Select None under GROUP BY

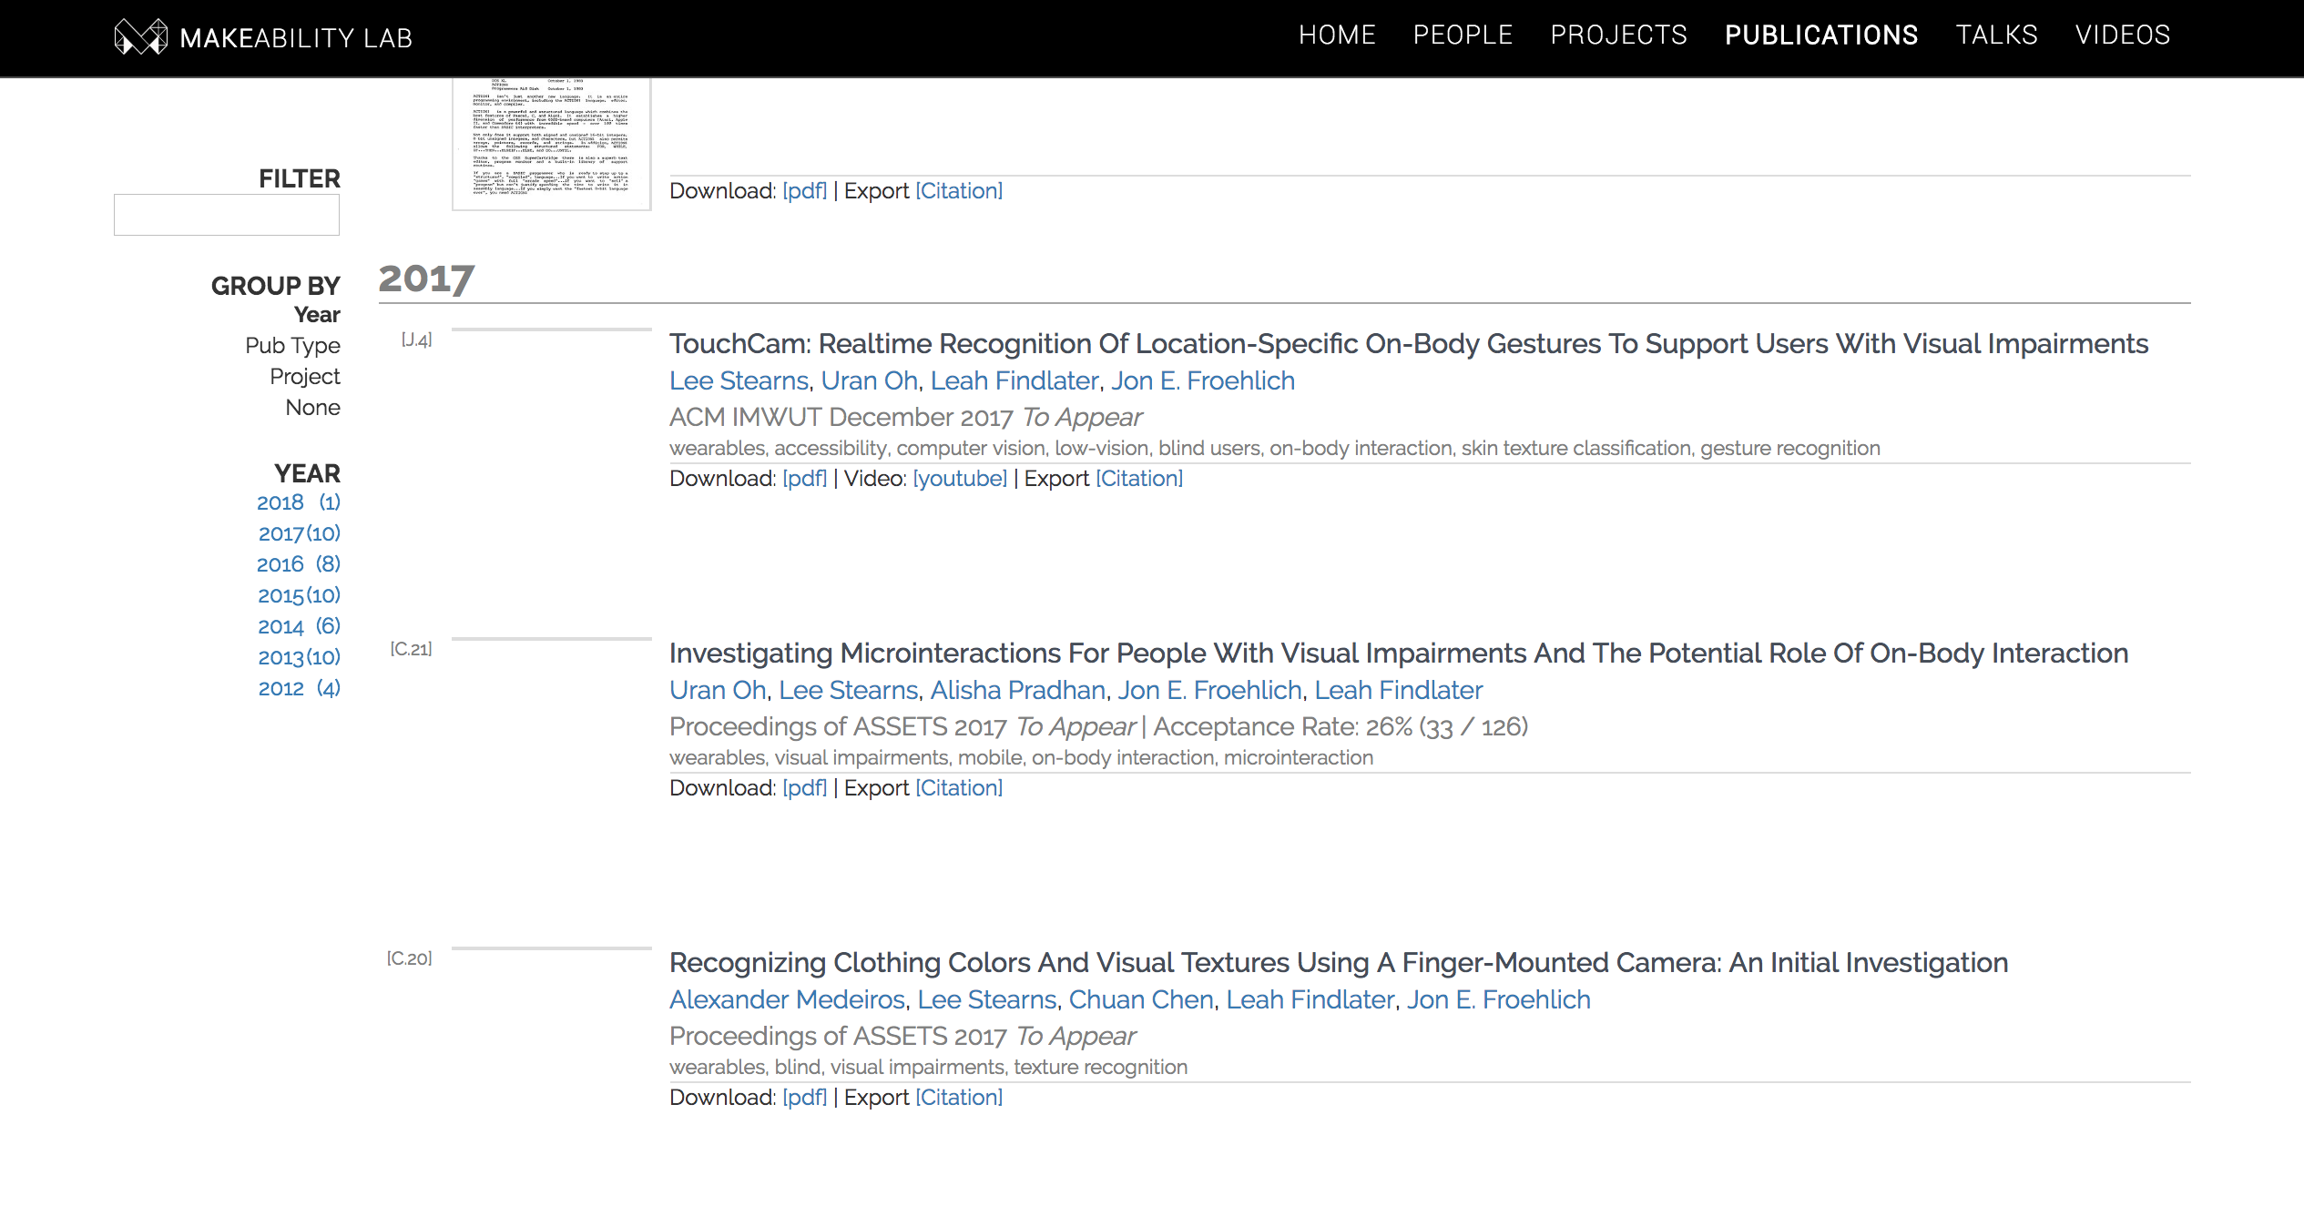pos(311,407)
